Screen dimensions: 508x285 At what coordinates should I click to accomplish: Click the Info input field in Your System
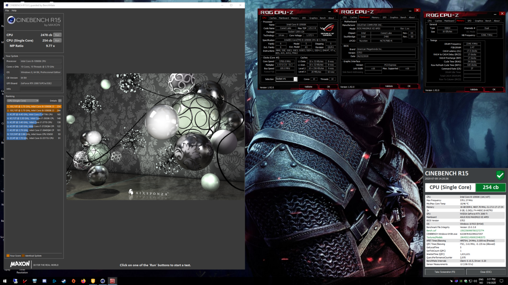tap(41, 89)
